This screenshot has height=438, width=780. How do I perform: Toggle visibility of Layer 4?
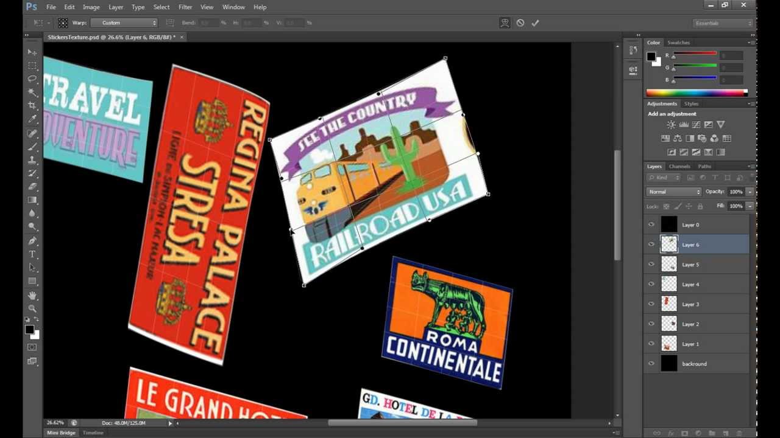point(651,284)
